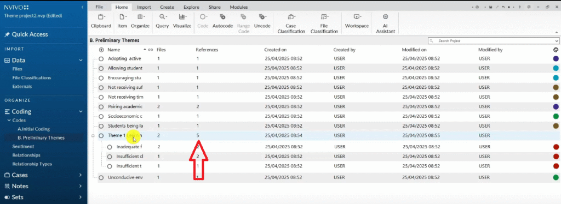This screenshot has width=561, height=204.
Task: Select the circle of Inadequate f code
Action: pos(110,147)
